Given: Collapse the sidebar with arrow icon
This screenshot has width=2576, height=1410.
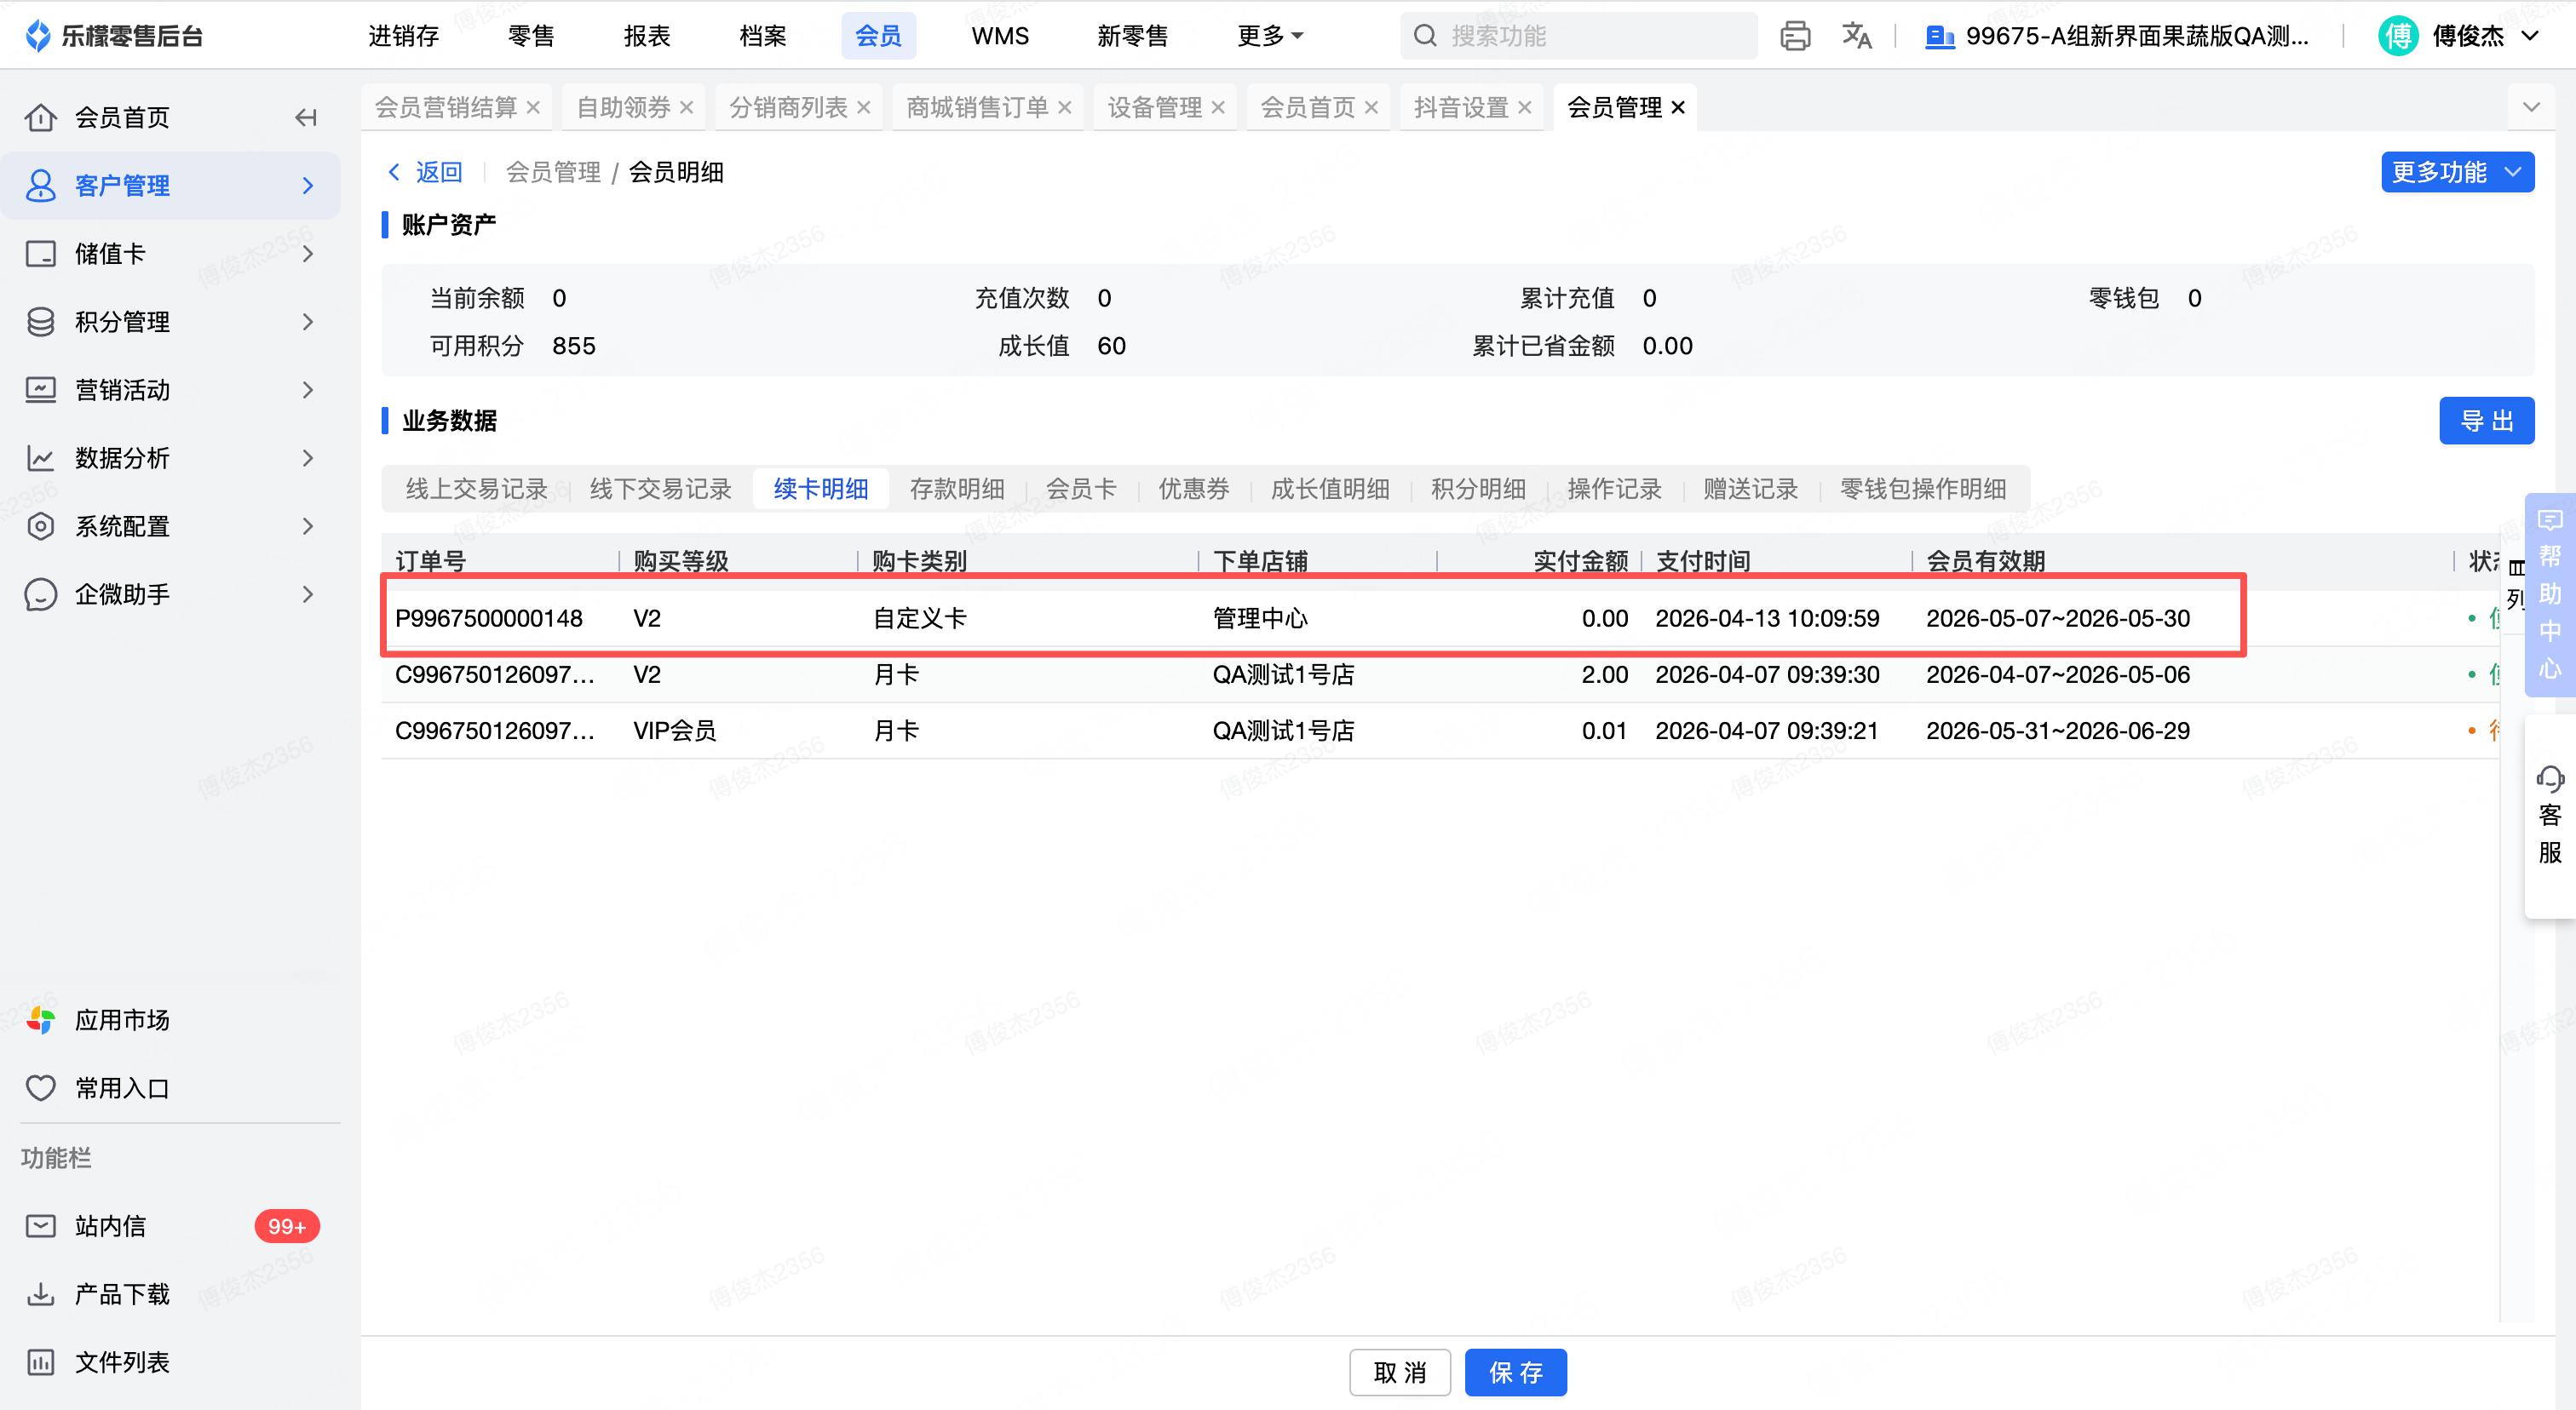Looking at the screenshot, I should [306, 117].
